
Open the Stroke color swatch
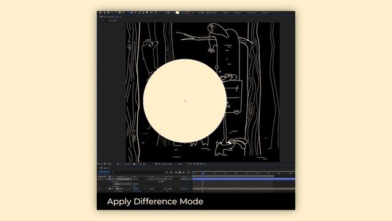[x=188, y=12]
